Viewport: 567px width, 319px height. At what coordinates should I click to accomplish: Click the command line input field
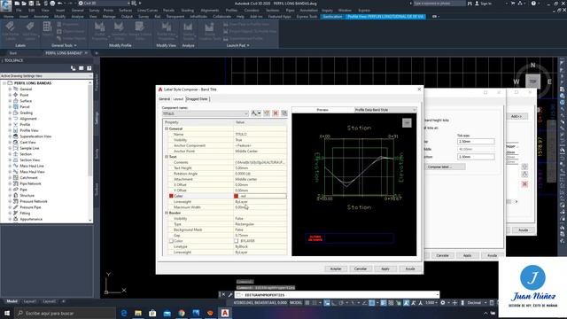[x=337, y=295]
